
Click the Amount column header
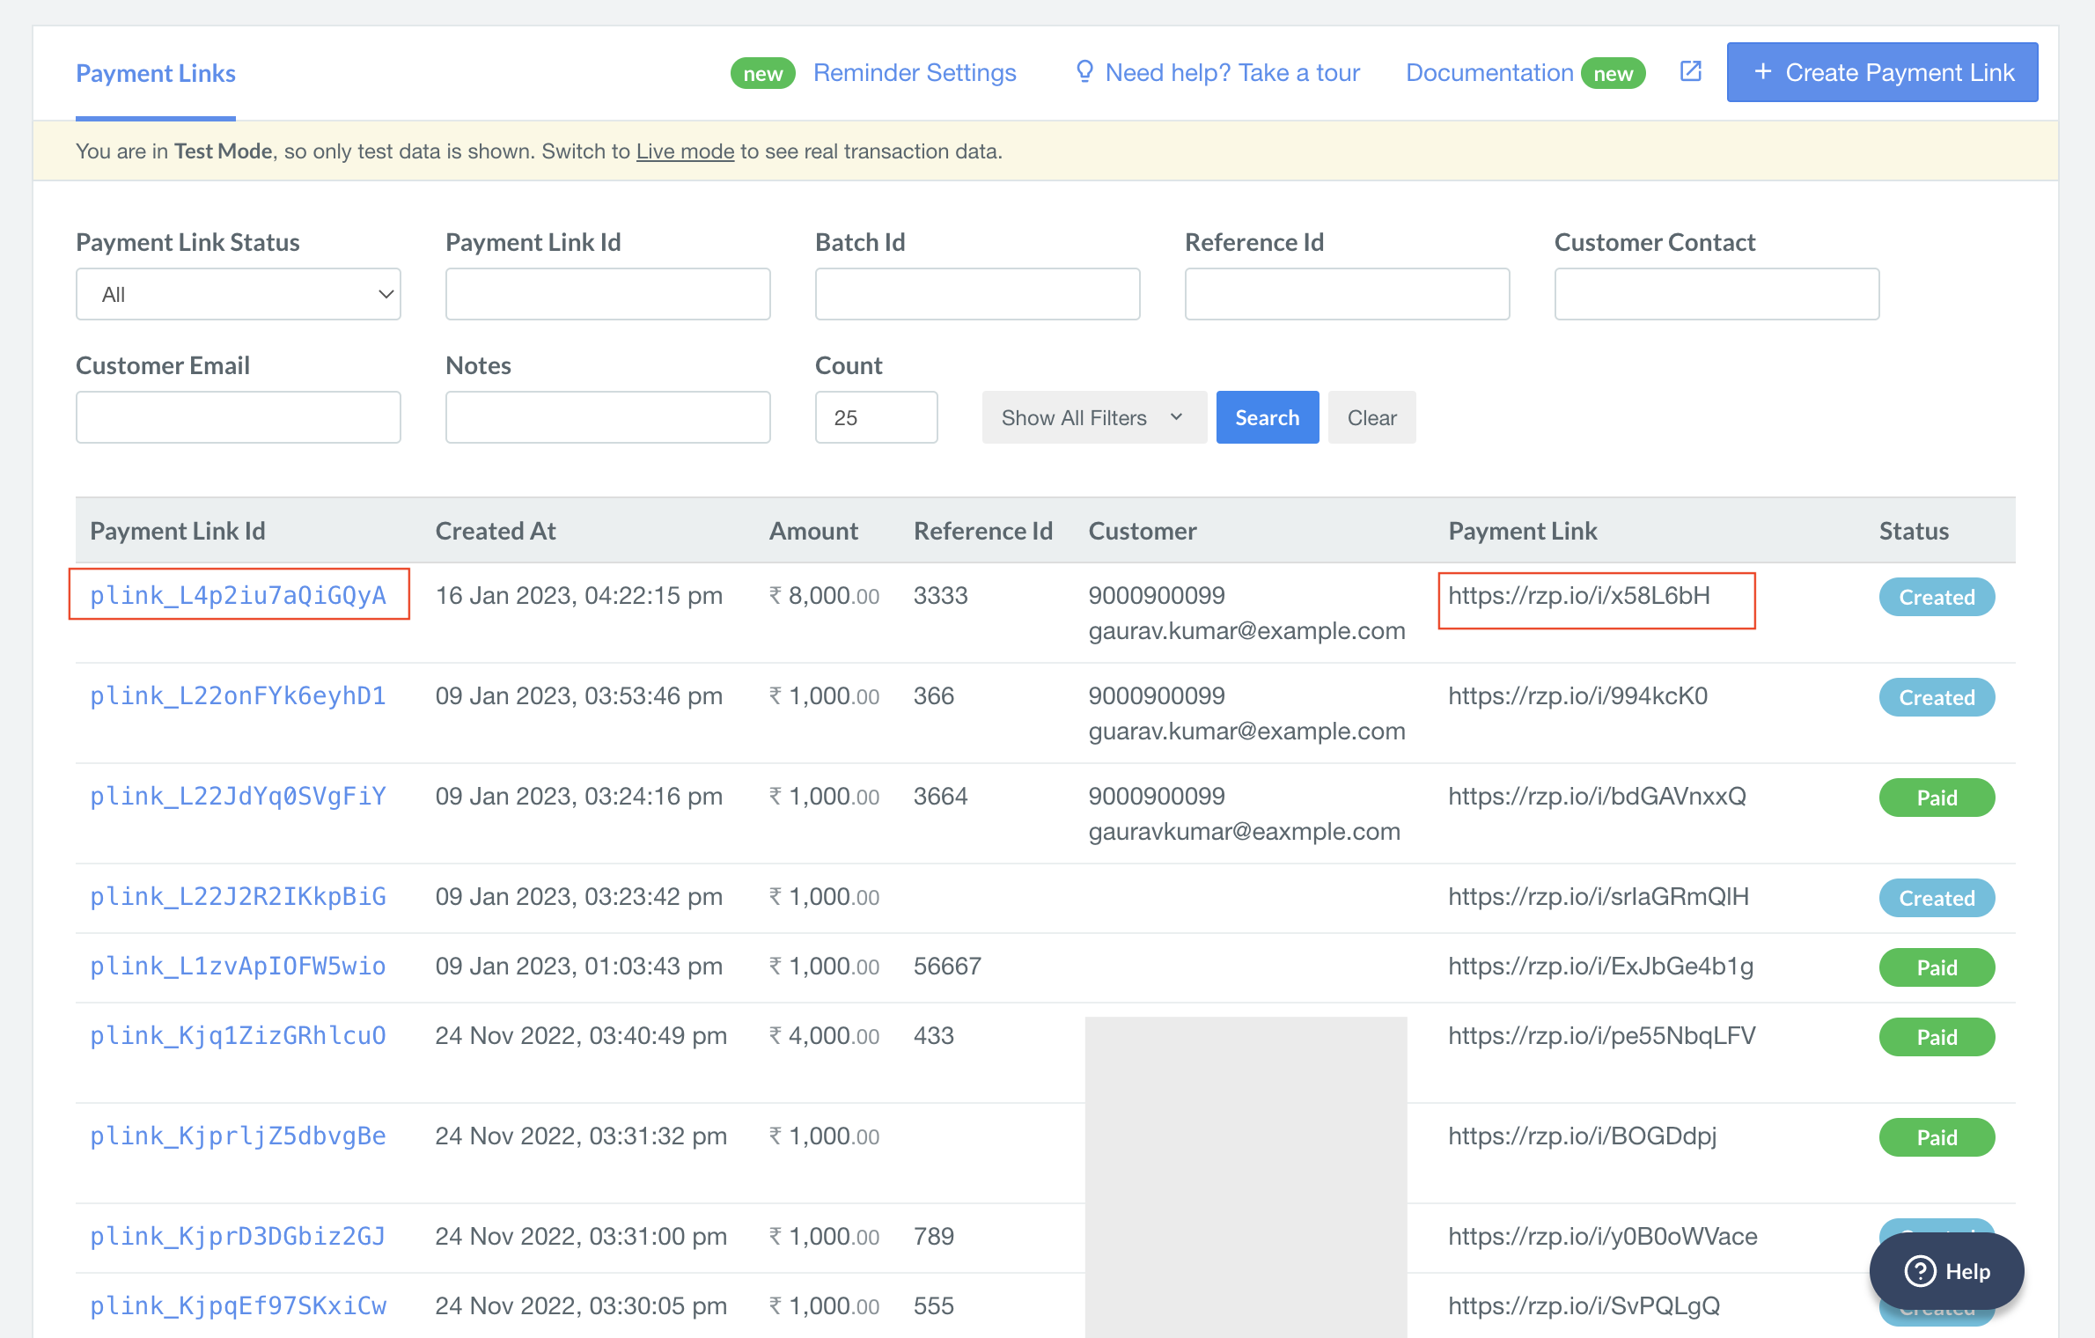point(813,531)
